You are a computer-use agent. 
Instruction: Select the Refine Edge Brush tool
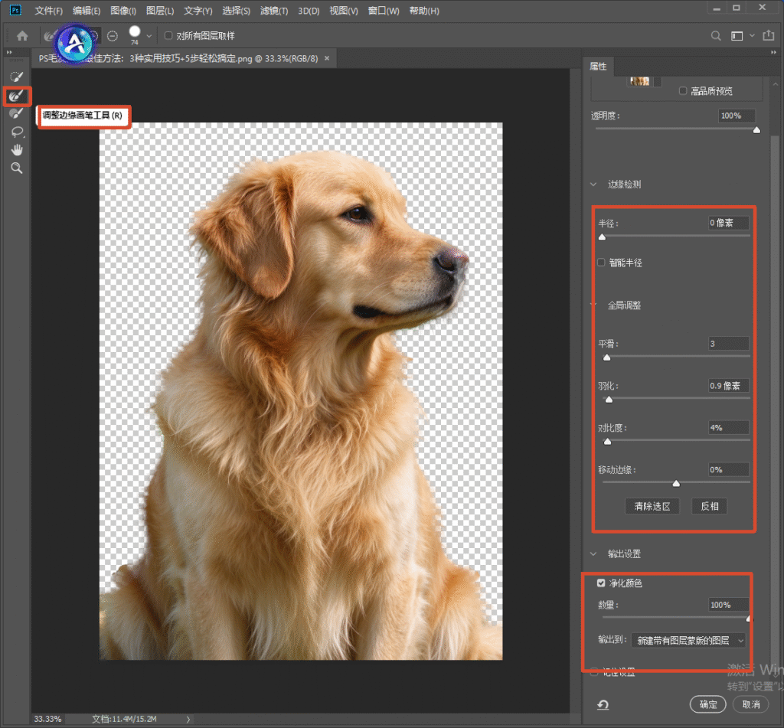click(x=17, y=95)
